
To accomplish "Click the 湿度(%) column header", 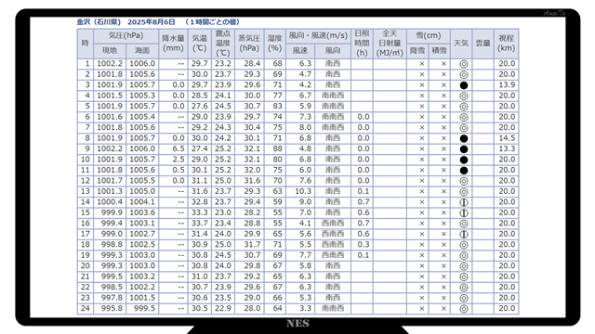I will pos(275,44).
